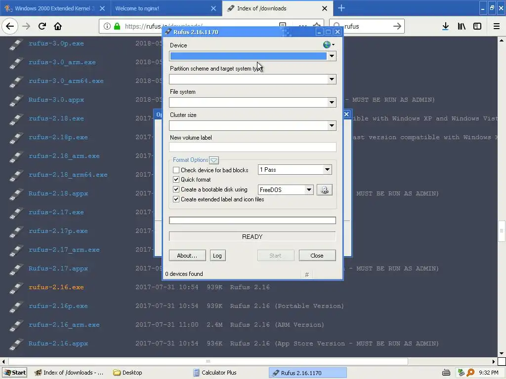Close the Windows 2000 Extended Kernel tab
The height and width of the screenshot is (379, 506).
102,8
